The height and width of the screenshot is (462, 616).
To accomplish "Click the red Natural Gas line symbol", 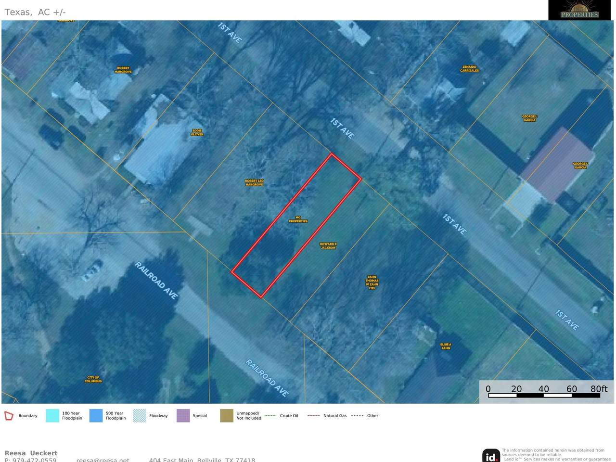I will (x=313, y=416).
